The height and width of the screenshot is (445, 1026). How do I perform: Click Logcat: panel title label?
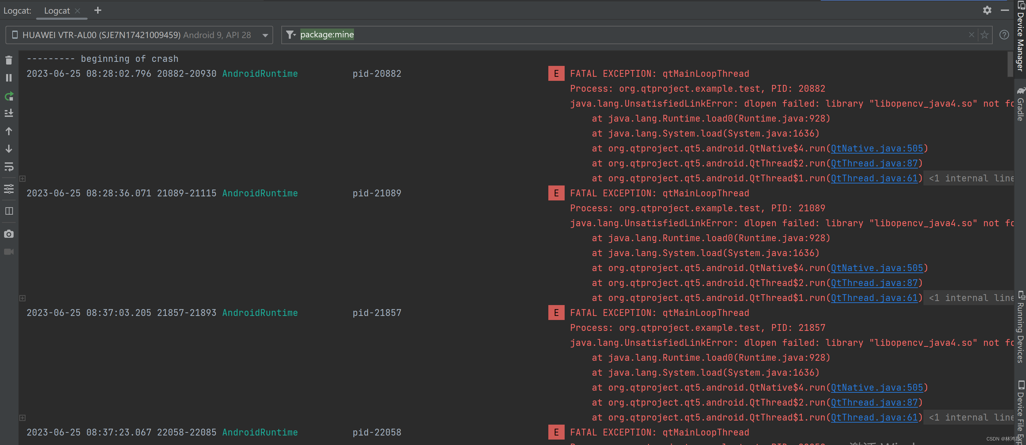click(x=18, y=11)
